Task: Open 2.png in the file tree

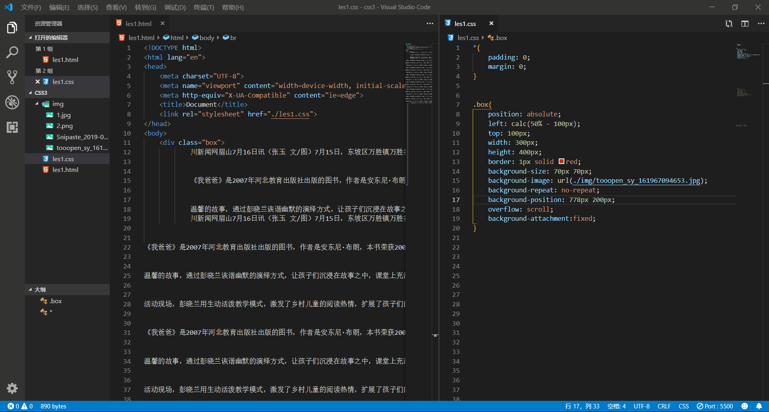Action: click(64, 126)
